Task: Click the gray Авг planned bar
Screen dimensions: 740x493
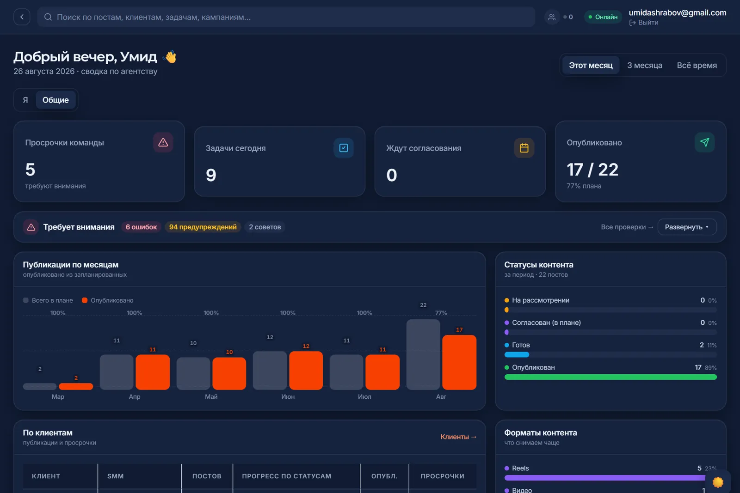Action: 423,354
